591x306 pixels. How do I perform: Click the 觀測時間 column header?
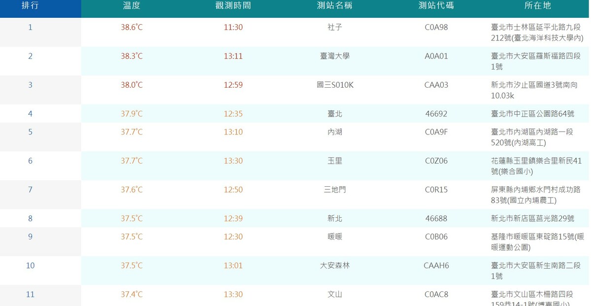click(x=233, y=6)
